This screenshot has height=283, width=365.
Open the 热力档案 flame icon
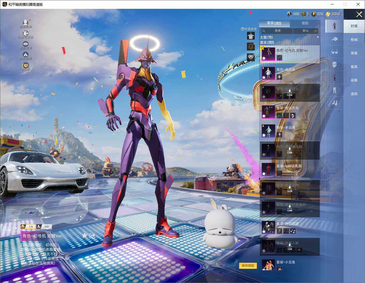[26, 54]
